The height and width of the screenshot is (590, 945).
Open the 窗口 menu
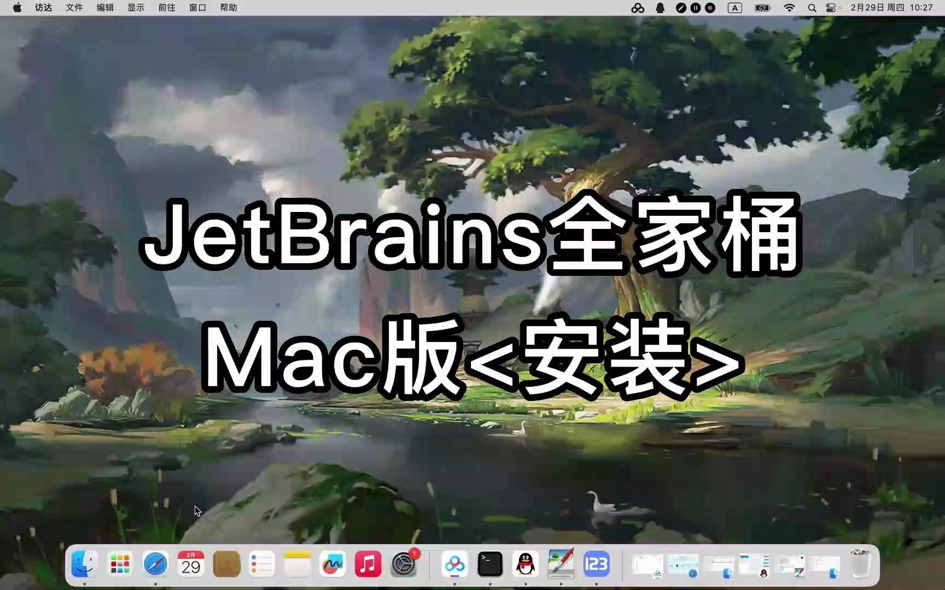click(197, 8)
